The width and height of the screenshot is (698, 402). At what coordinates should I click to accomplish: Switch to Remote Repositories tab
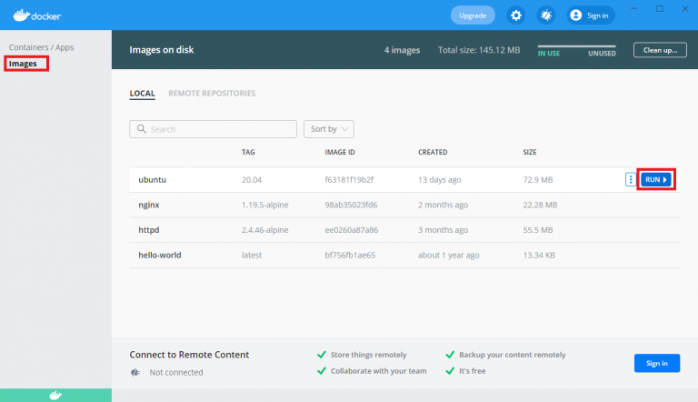point(212,93)
